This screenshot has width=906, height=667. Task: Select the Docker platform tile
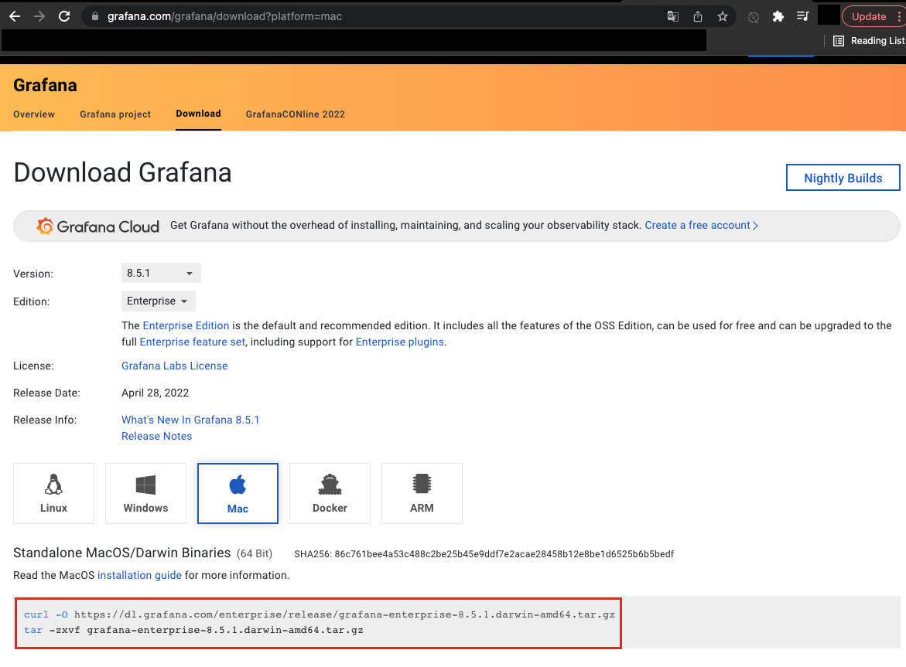(330, 493)
